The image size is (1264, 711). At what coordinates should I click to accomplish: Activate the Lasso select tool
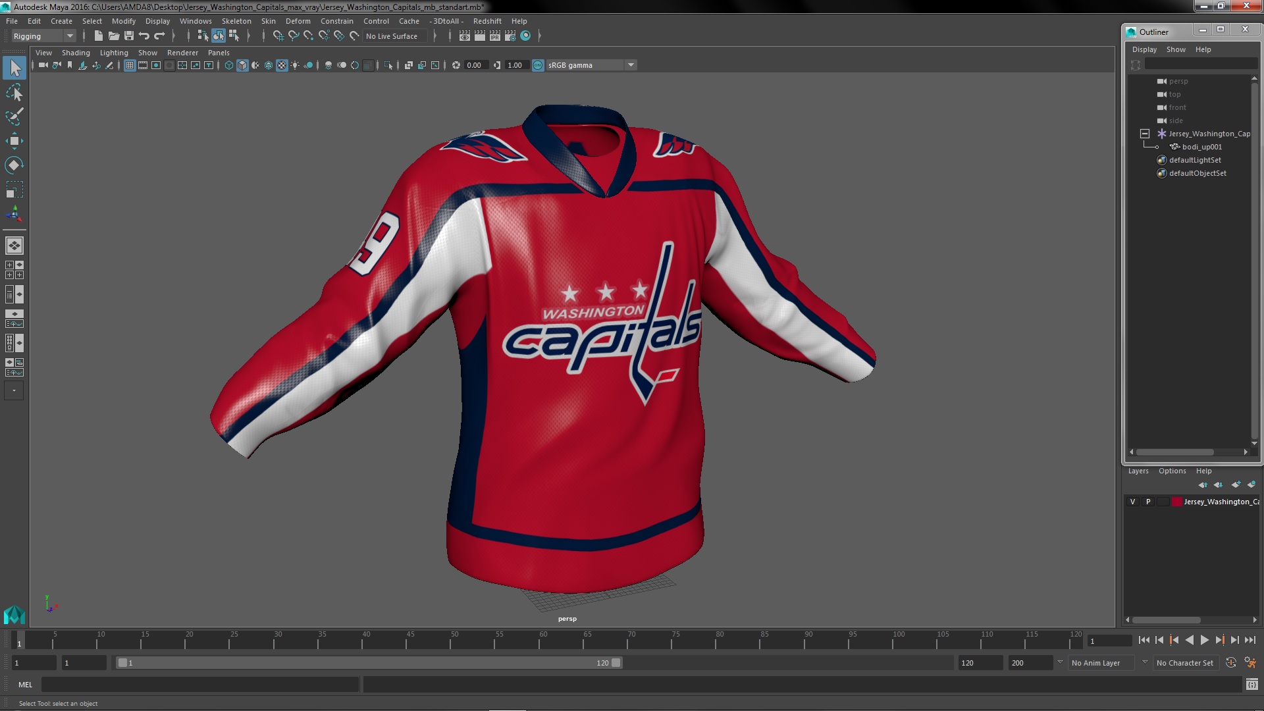(14, 92)
